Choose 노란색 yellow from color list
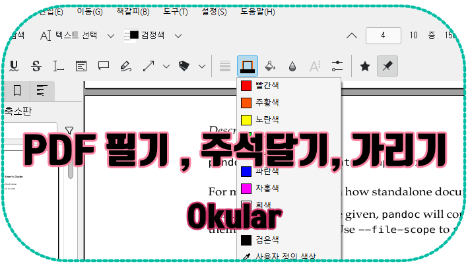Screen dimensions: 470x264 tap(288, 120)
